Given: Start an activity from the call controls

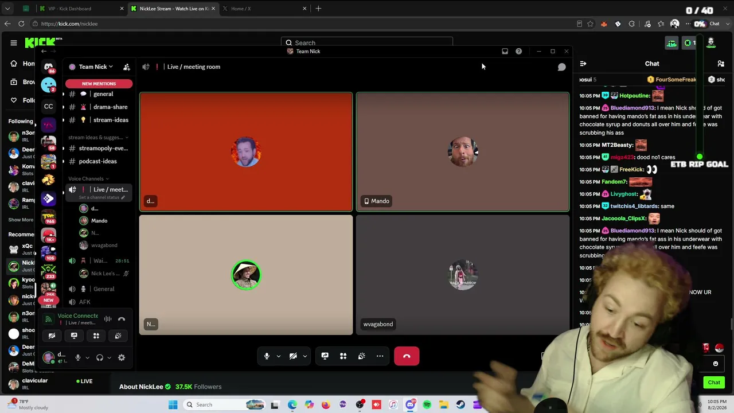Looking at the screenshot, I should (343, 356).
